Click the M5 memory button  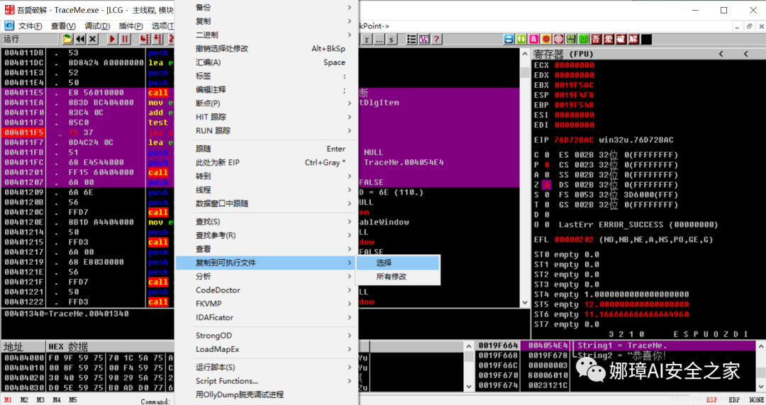[x=73, y=400]
